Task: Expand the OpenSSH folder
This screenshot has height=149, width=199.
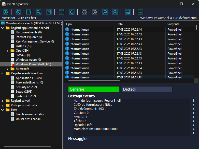Action: [x=7, y=51]
